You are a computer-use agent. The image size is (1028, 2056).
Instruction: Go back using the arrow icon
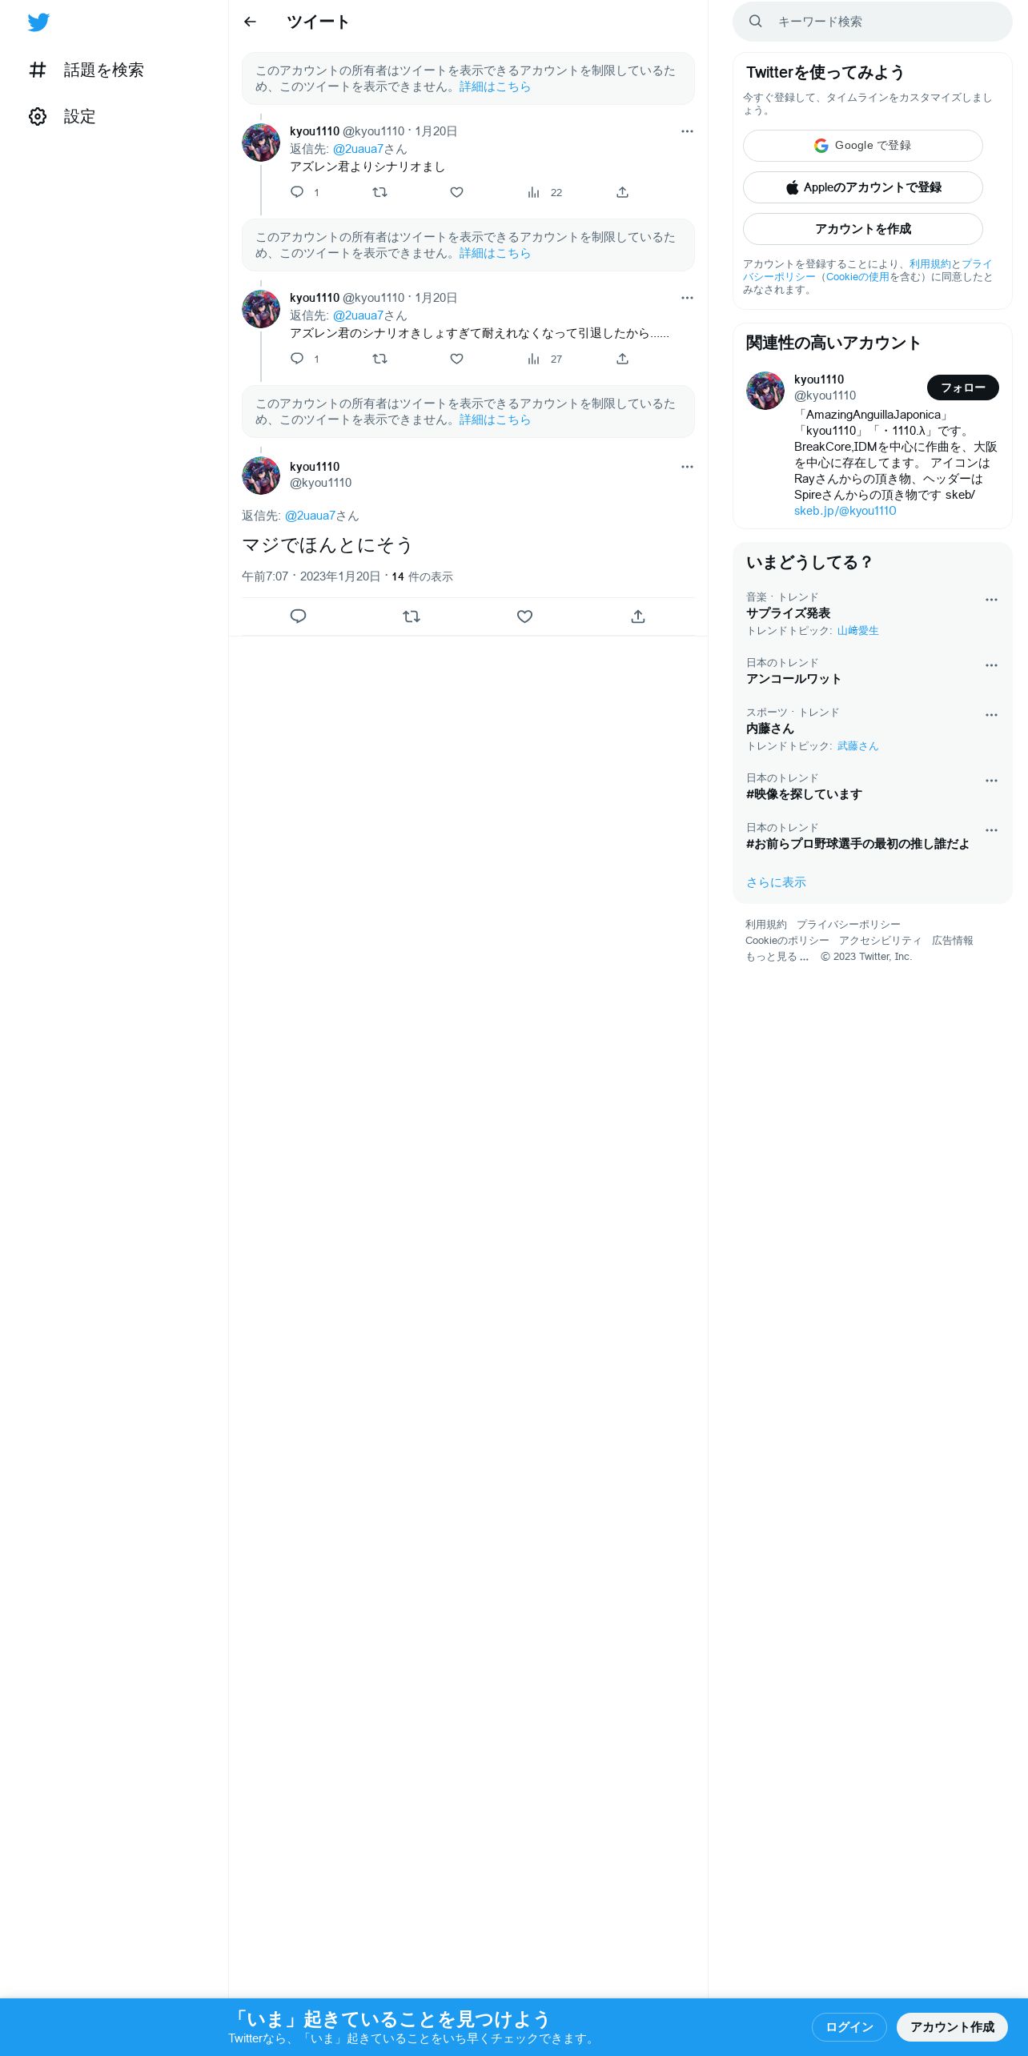coord(250,22)
